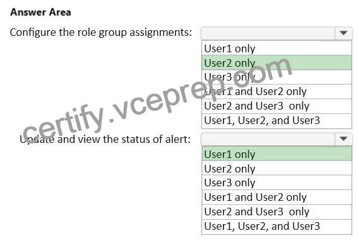Select 'User1, User2, and User3' for role groups
Viewport: 358px width, 243px height.
(277, 121)
